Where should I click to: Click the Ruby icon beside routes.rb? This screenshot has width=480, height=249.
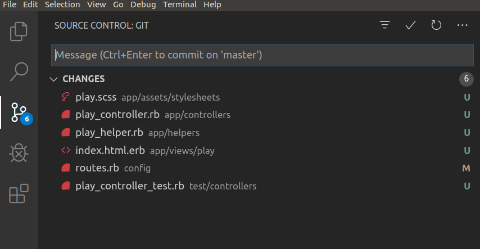66,168
